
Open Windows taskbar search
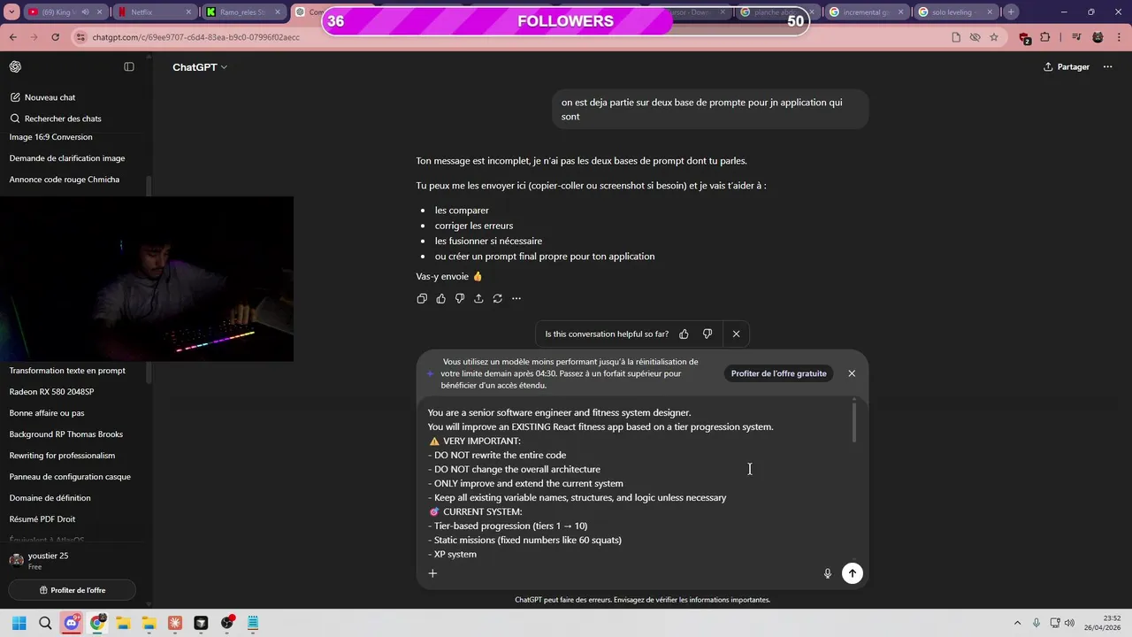[x=45, y=623]
